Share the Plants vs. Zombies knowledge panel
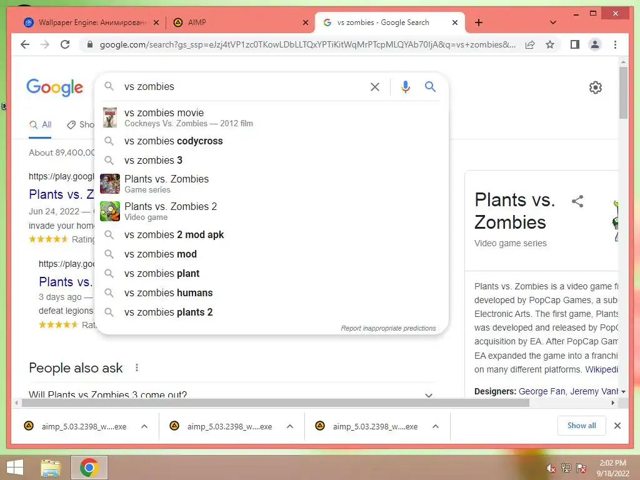640x480 pixels. click(x=577, y=201)
